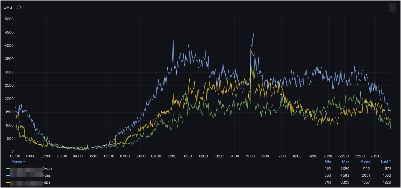The height and width of the screenshot is (188, 401).
Task: Click the Min value 133
Action: coord(328,168)
